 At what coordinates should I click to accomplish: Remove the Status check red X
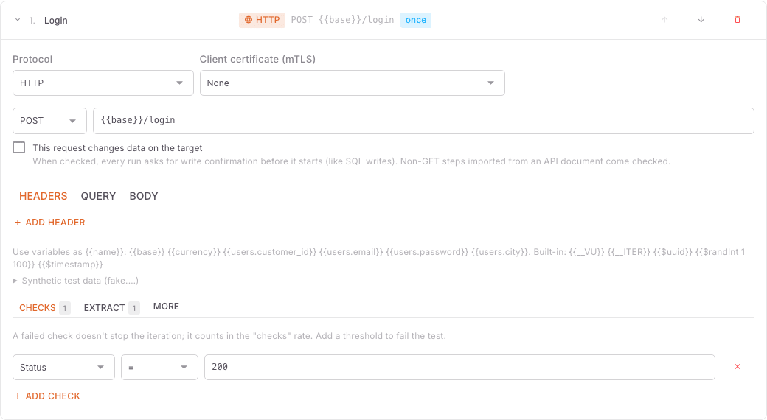[737, 367]
